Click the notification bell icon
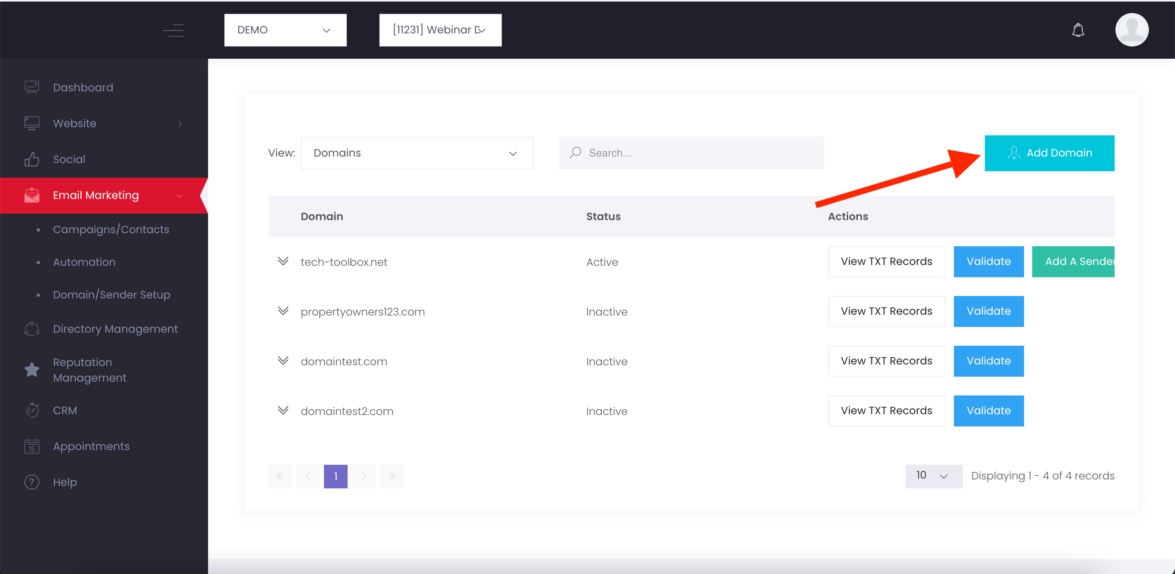 click(1078, 30)
